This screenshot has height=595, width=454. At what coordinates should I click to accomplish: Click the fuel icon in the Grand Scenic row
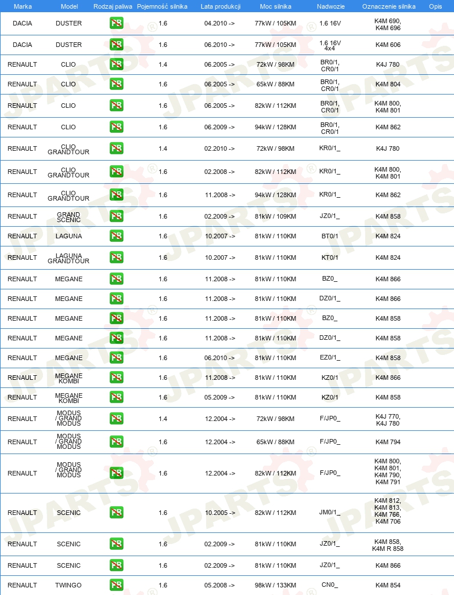pos(116,216)
